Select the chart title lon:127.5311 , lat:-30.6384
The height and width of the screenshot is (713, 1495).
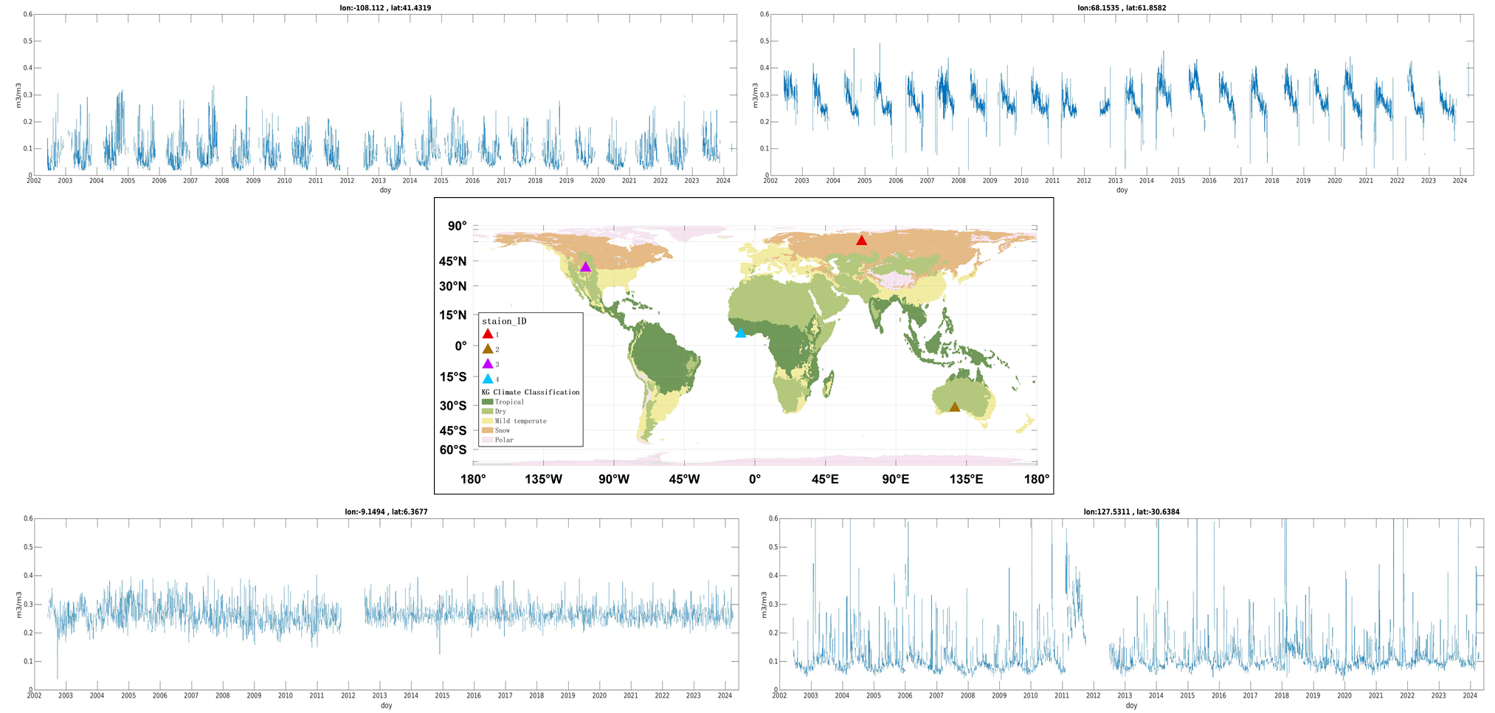click(x=1131, y=512)
